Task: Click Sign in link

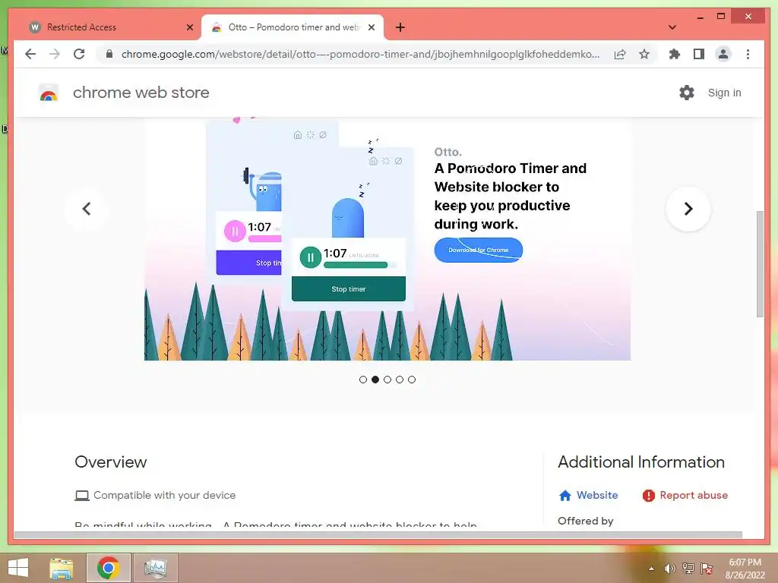Action: (724, 93)
